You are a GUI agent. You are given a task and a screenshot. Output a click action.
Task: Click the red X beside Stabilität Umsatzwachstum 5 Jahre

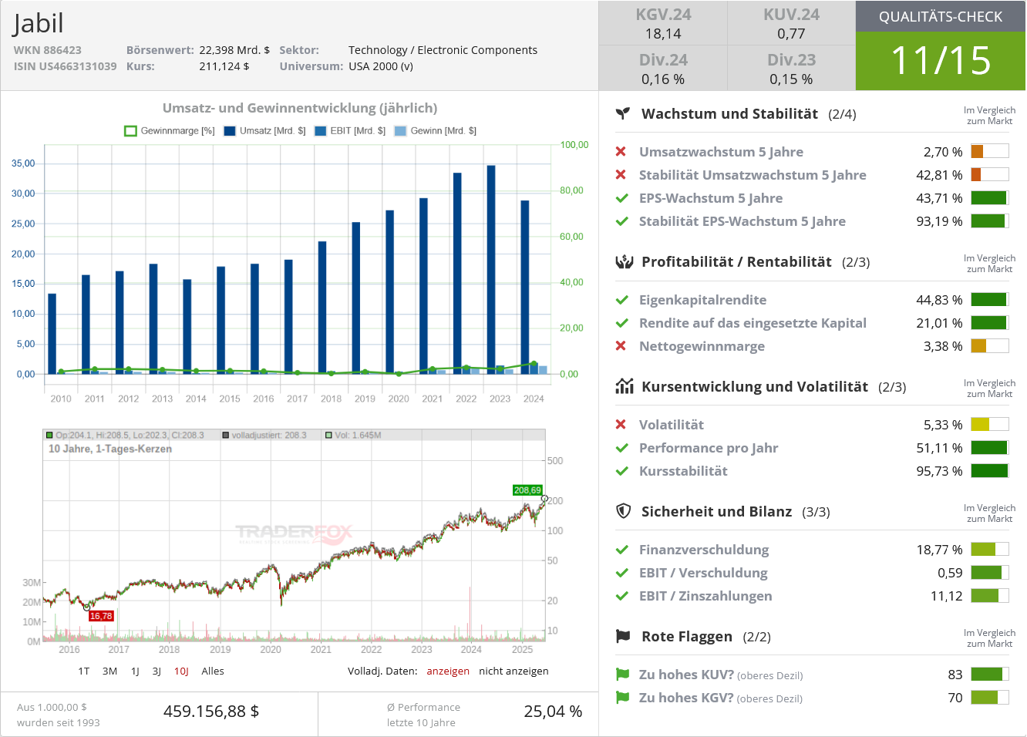(x=621, y=175)
